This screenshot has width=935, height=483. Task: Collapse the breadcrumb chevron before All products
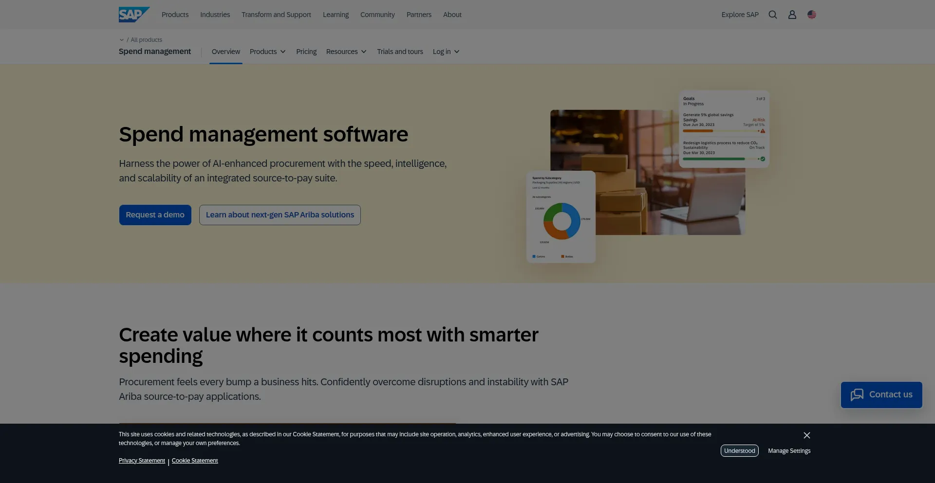point(122,40)
